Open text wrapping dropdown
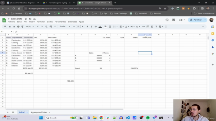The image size is (216, 121). (132, 27)
